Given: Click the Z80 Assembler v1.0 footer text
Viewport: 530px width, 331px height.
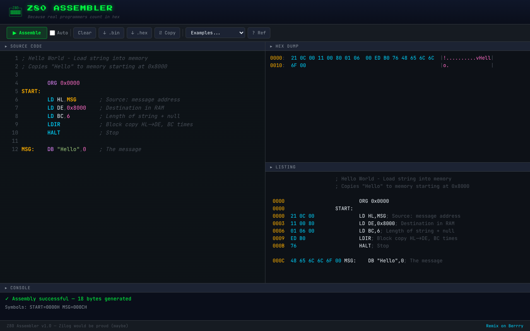Looking at the screenshot, I should 67,326.
